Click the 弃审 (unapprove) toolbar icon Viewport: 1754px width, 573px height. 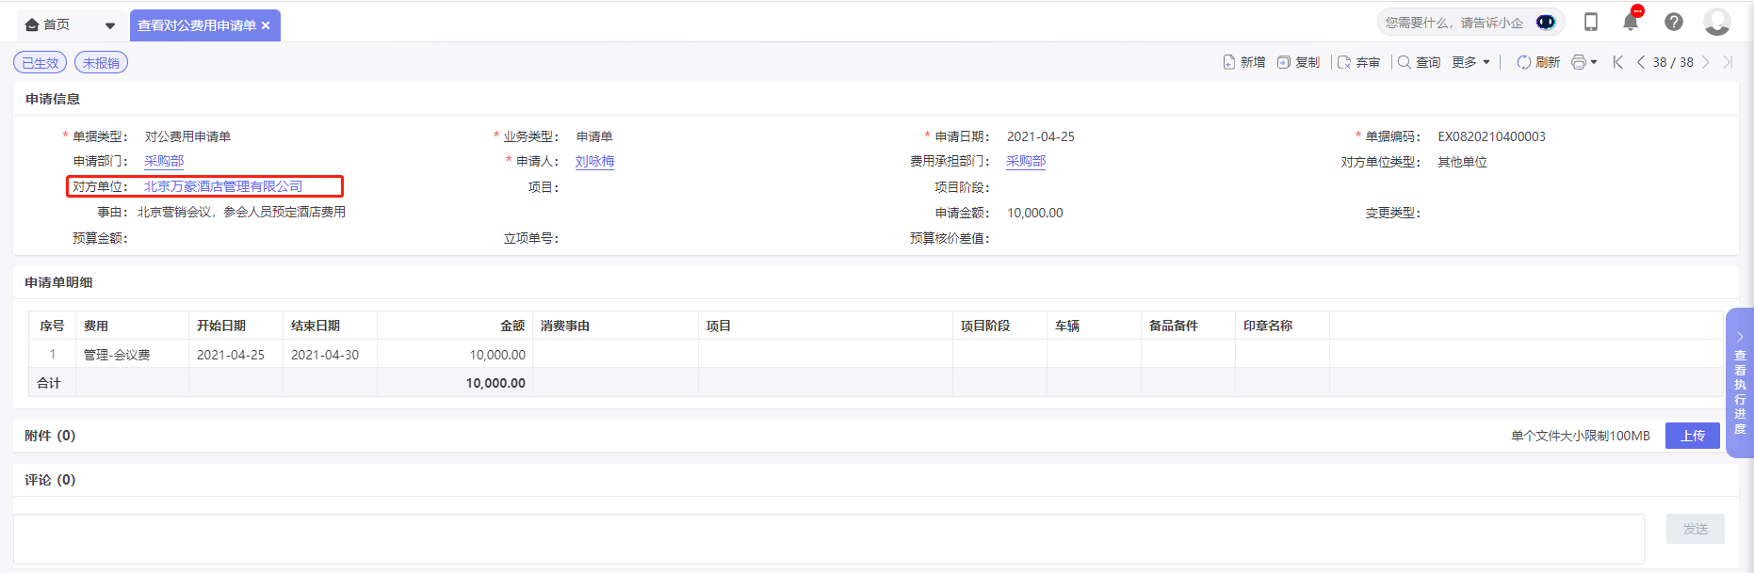tap(1344, 62)
